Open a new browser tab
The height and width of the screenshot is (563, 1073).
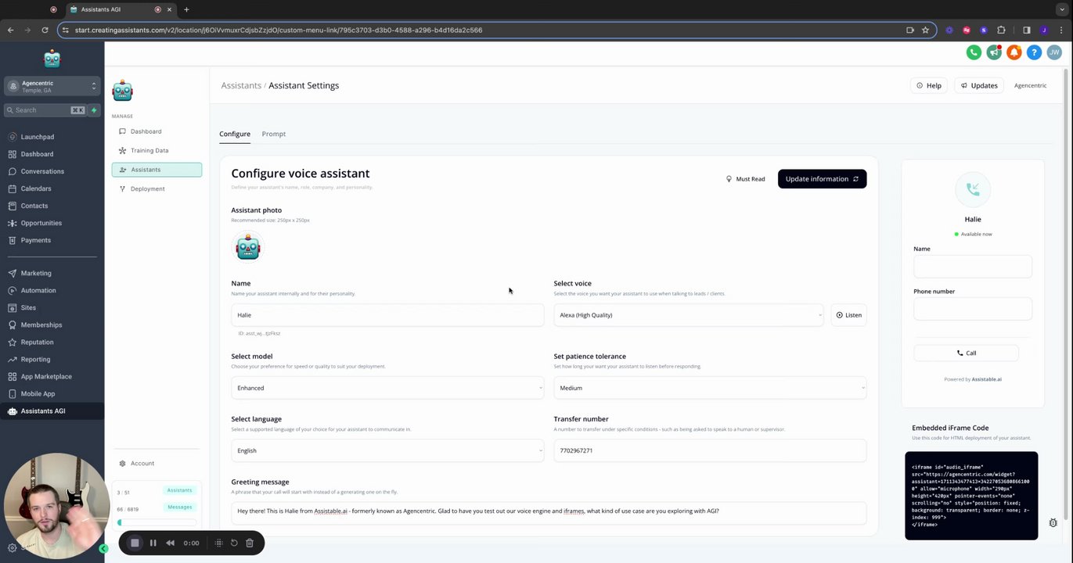tap(186, 9)
